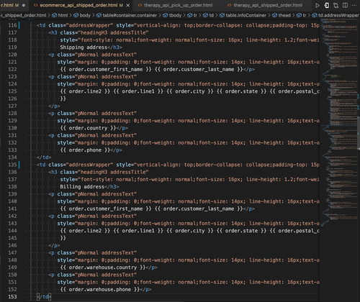Viewport: 360px width, 302px height.
Task: Click line number 116 in the gutter
Action: click(x=12, y=25)
